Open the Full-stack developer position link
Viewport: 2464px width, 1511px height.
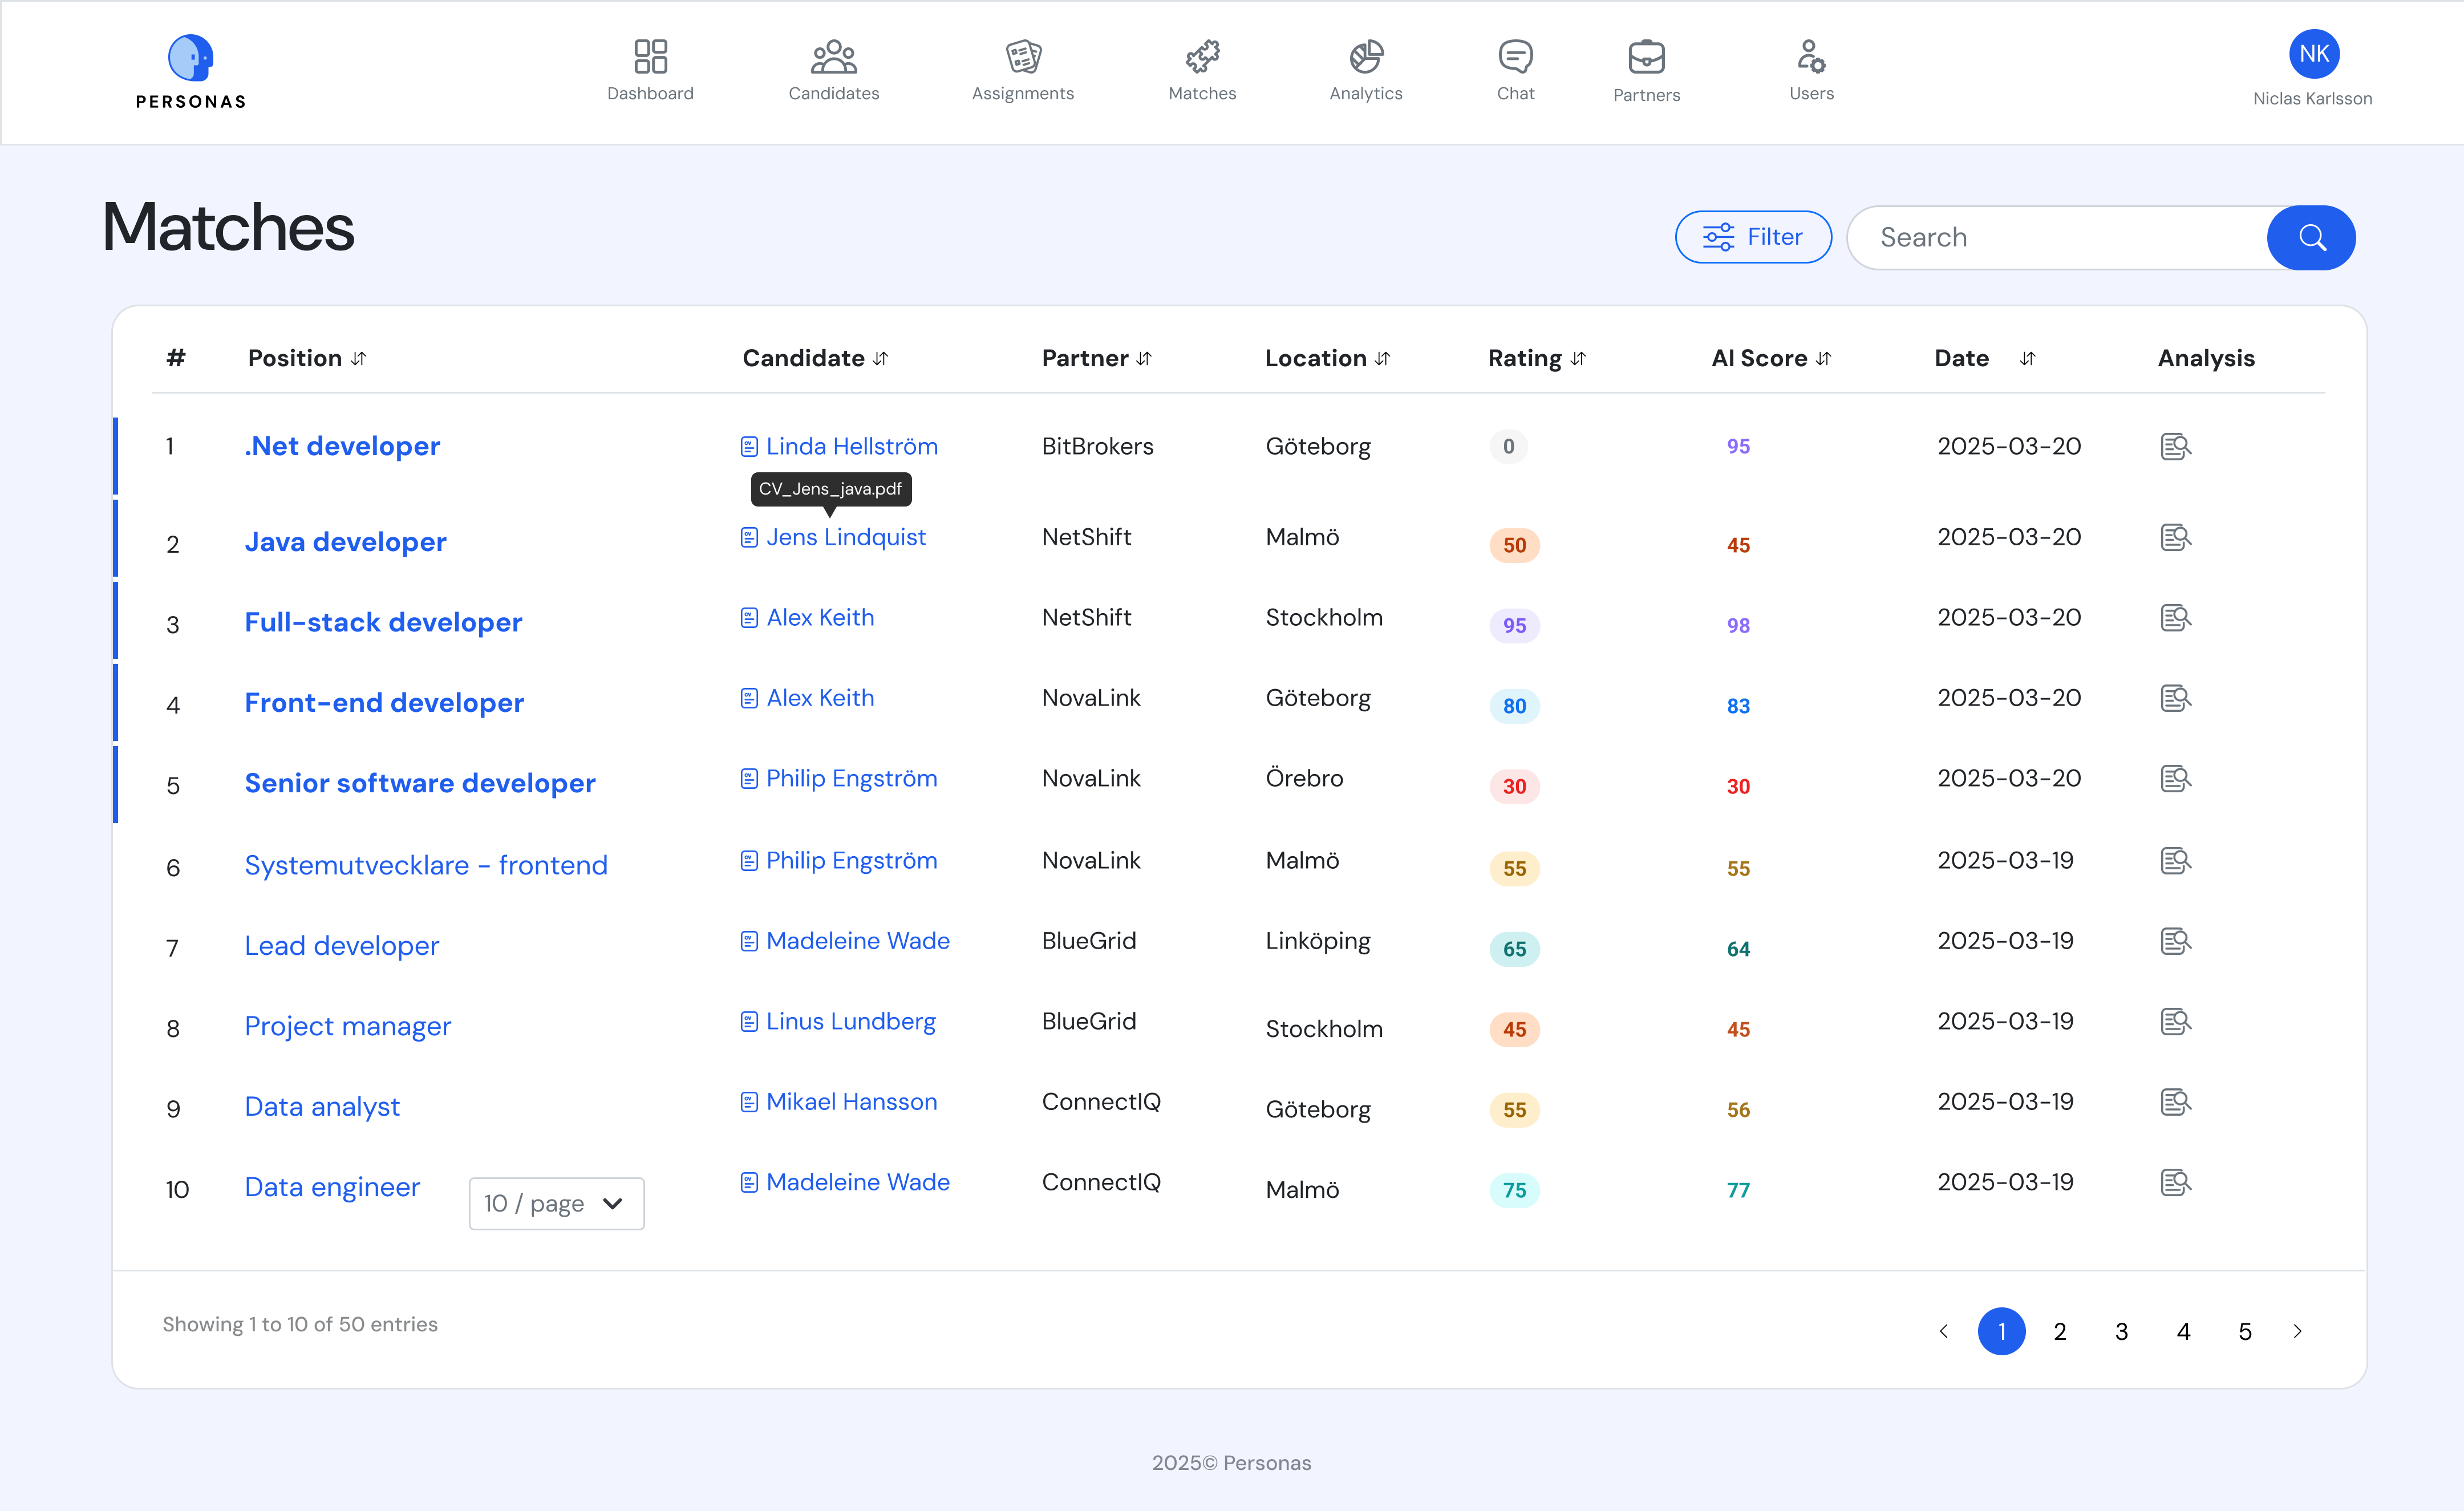[x=383, y=622]
